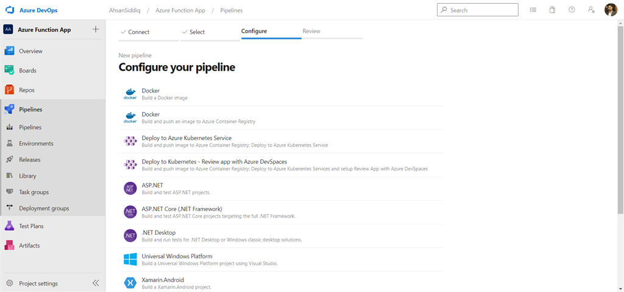Open the Repos sidebar icon
The width and height of the screenshot is (624, 292).
[10, 90]
